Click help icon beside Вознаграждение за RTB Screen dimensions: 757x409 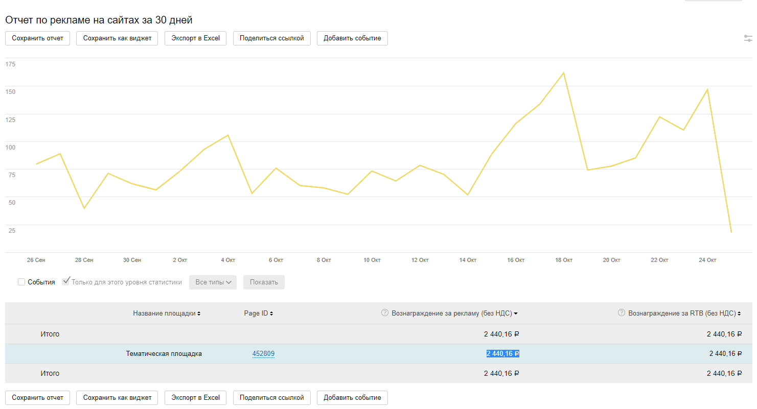(622, 313)
